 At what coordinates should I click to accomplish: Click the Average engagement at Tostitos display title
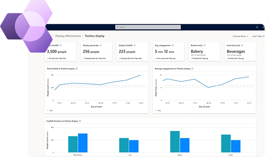coord(173,69)
